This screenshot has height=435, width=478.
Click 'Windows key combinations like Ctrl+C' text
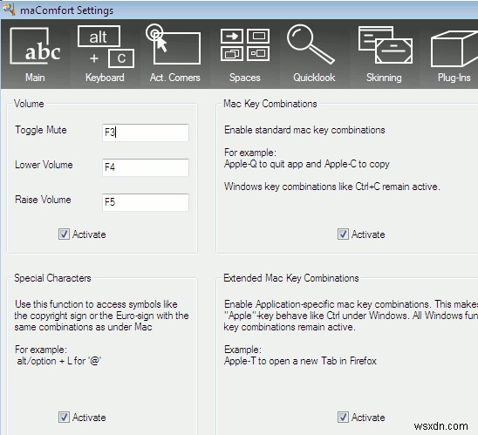click(x=332, y=187)
